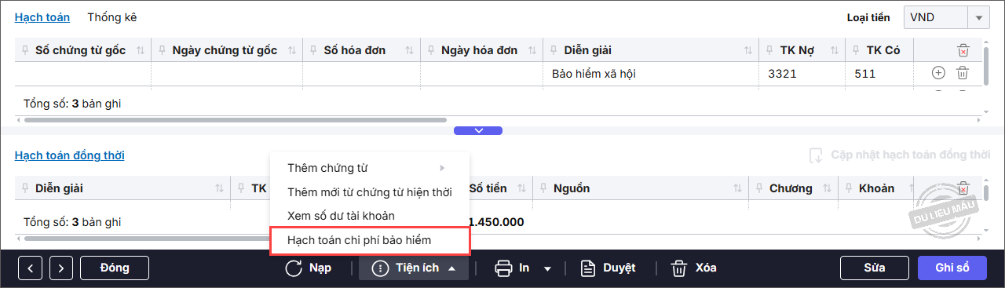The width and height of the screenshot is (1005, 288).
Task: Sort by Nguồn column
Action: (737, 188)
